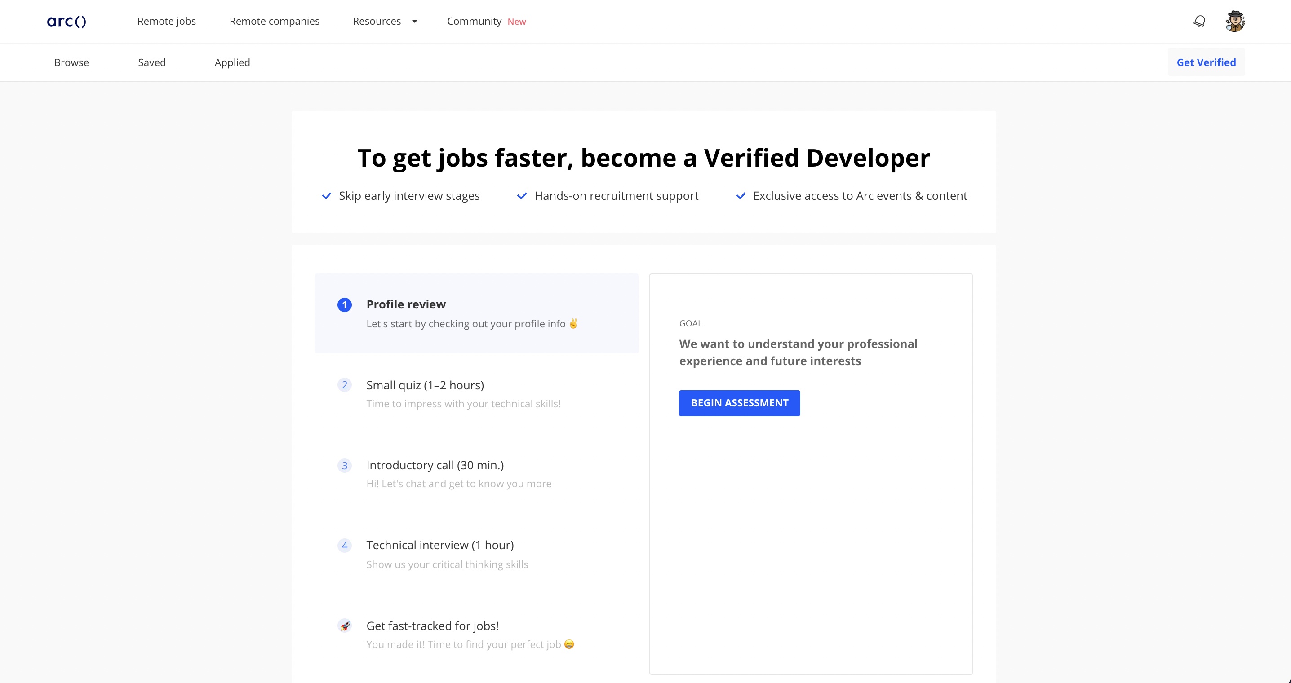The width and height of the screenshot is (1291, 683).
Task: Switch to the Saved tab
Action: 152,62
